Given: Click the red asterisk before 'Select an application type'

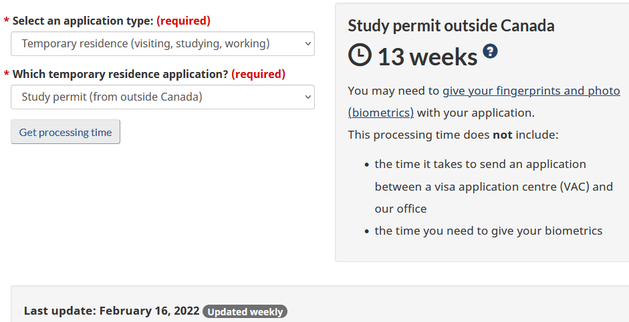Looking at the screenshot, I should click(x=7, y=21).
